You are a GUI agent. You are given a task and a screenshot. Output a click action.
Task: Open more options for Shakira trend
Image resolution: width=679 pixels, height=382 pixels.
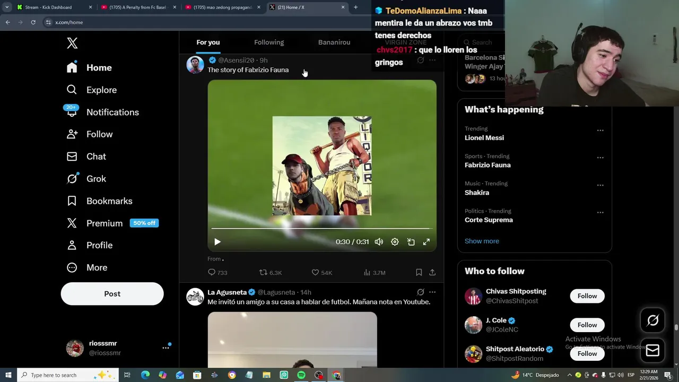600,185
